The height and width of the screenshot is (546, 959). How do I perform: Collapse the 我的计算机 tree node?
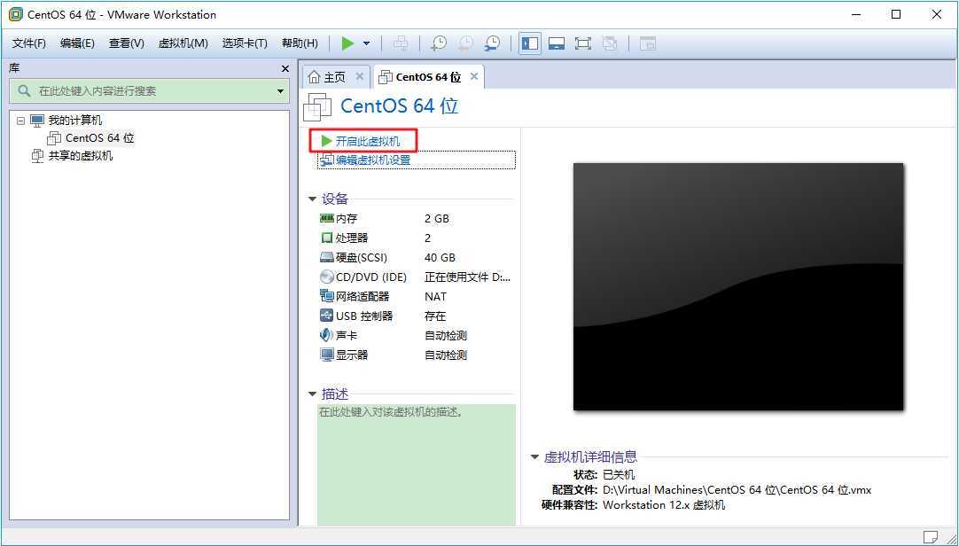(x=20, y=121)
